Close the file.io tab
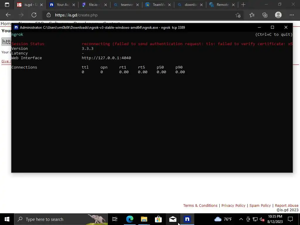 (105, 5)
